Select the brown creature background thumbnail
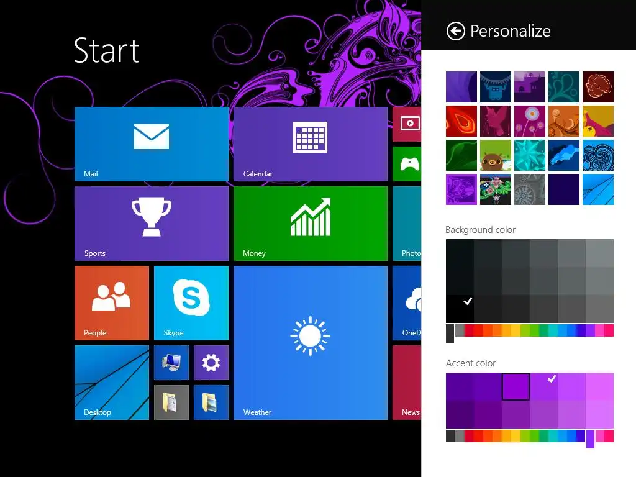Viewport: 636px width, 477px height. tap(495, 155)
